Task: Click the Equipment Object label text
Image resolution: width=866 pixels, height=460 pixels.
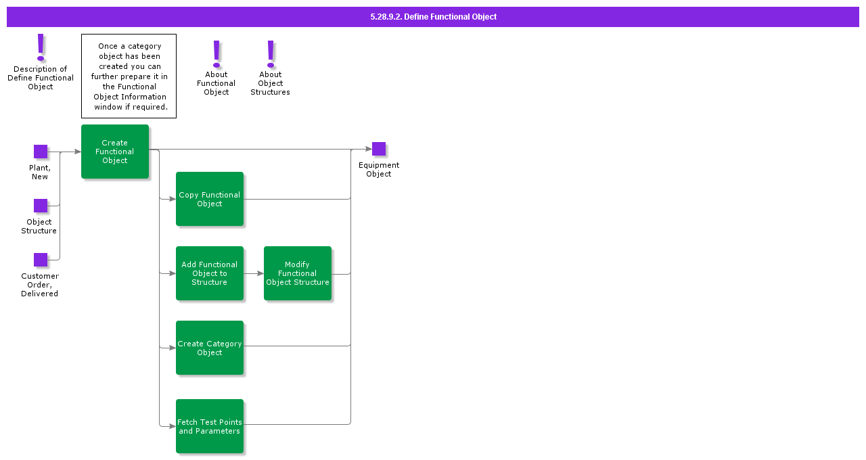Action: 379,170
